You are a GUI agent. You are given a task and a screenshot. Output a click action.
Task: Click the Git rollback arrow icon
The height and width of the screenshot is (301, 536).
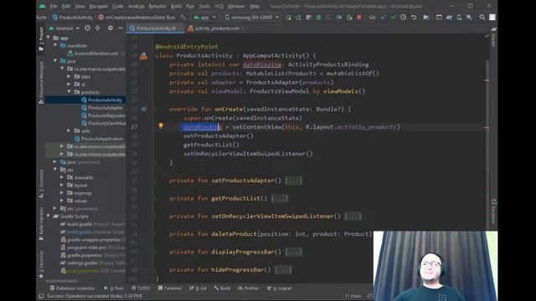[x=414, y=17]
